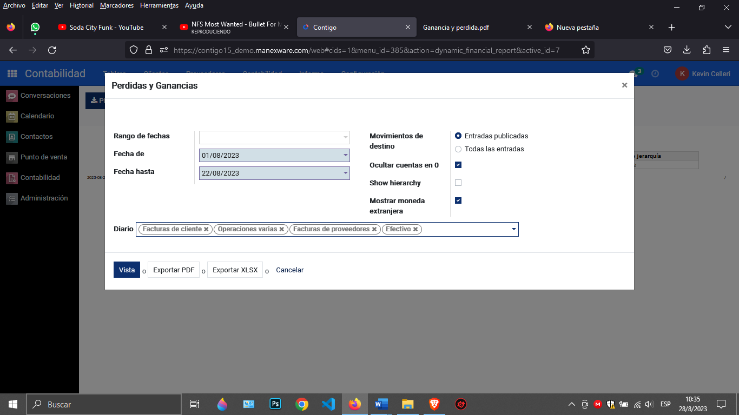Viewport: 739px width, 415px height.
Task: Save the page to Pocket
Action: (668, 50)
